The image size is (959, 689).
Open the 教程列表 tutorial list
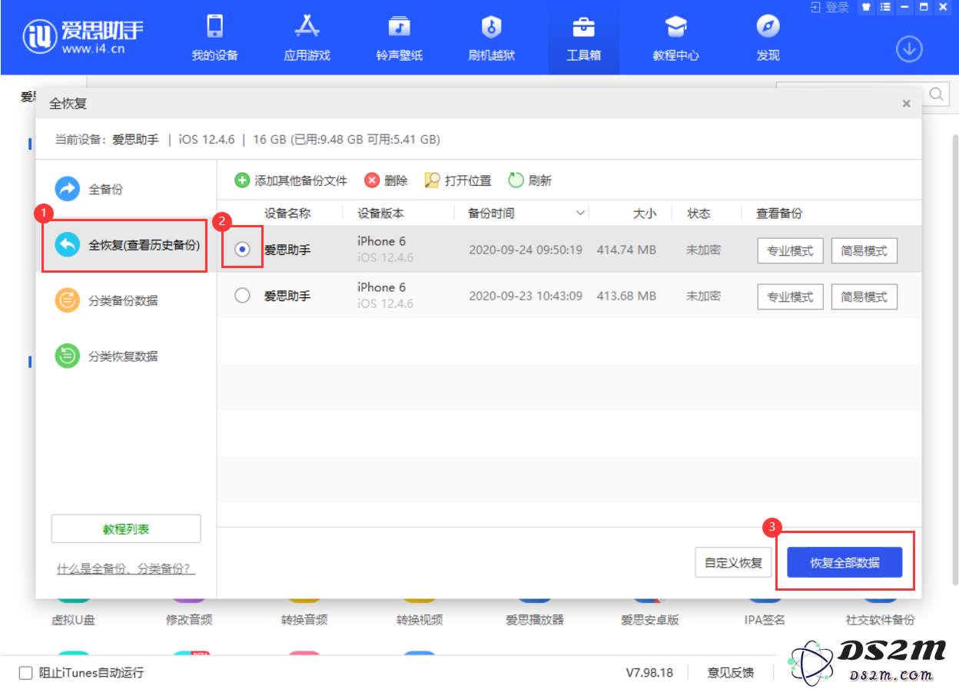(126, 529)
